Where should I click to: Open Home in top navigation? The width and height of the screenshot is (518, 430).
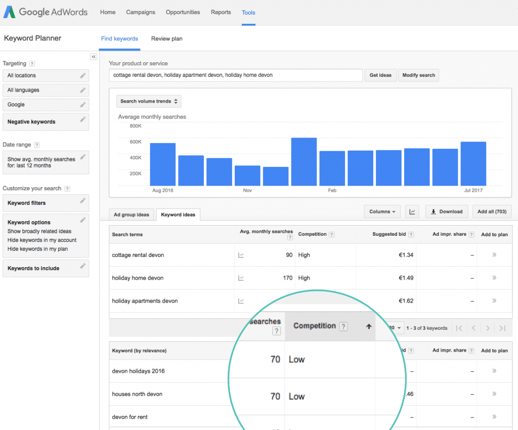108,12
